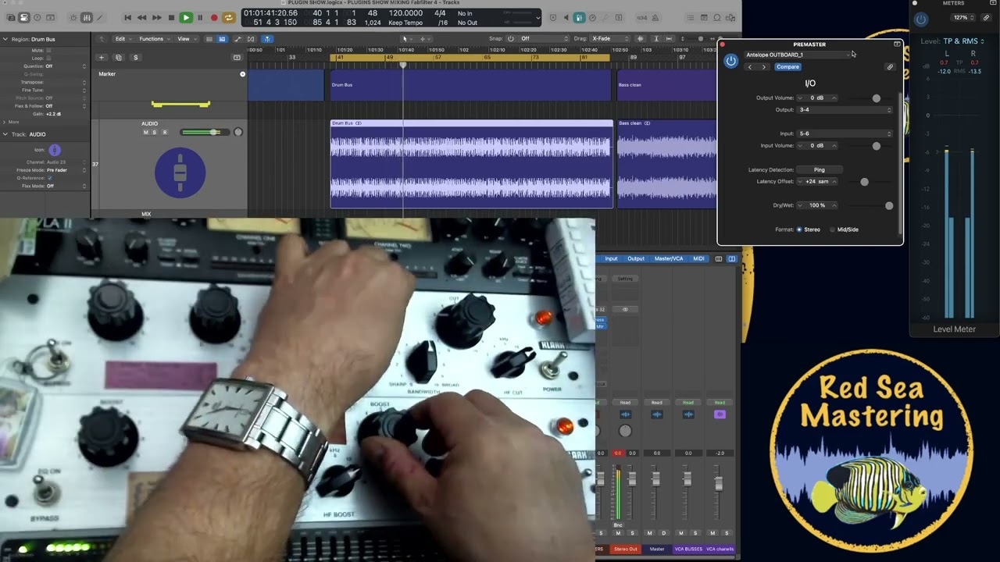The image size is (1000, 562).
Task: Click the Catch Playhead button
Action: pyautogui.click(x=267, y=38)
